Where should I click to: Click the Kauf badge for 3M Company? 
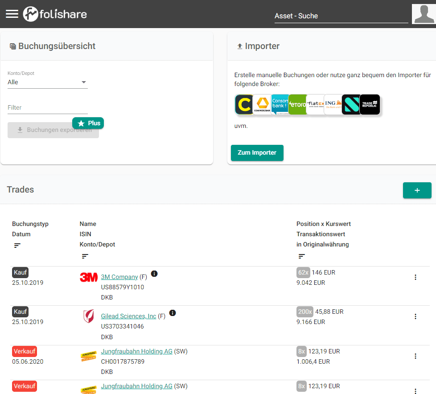pyautogui.click(x=21, y=272)
